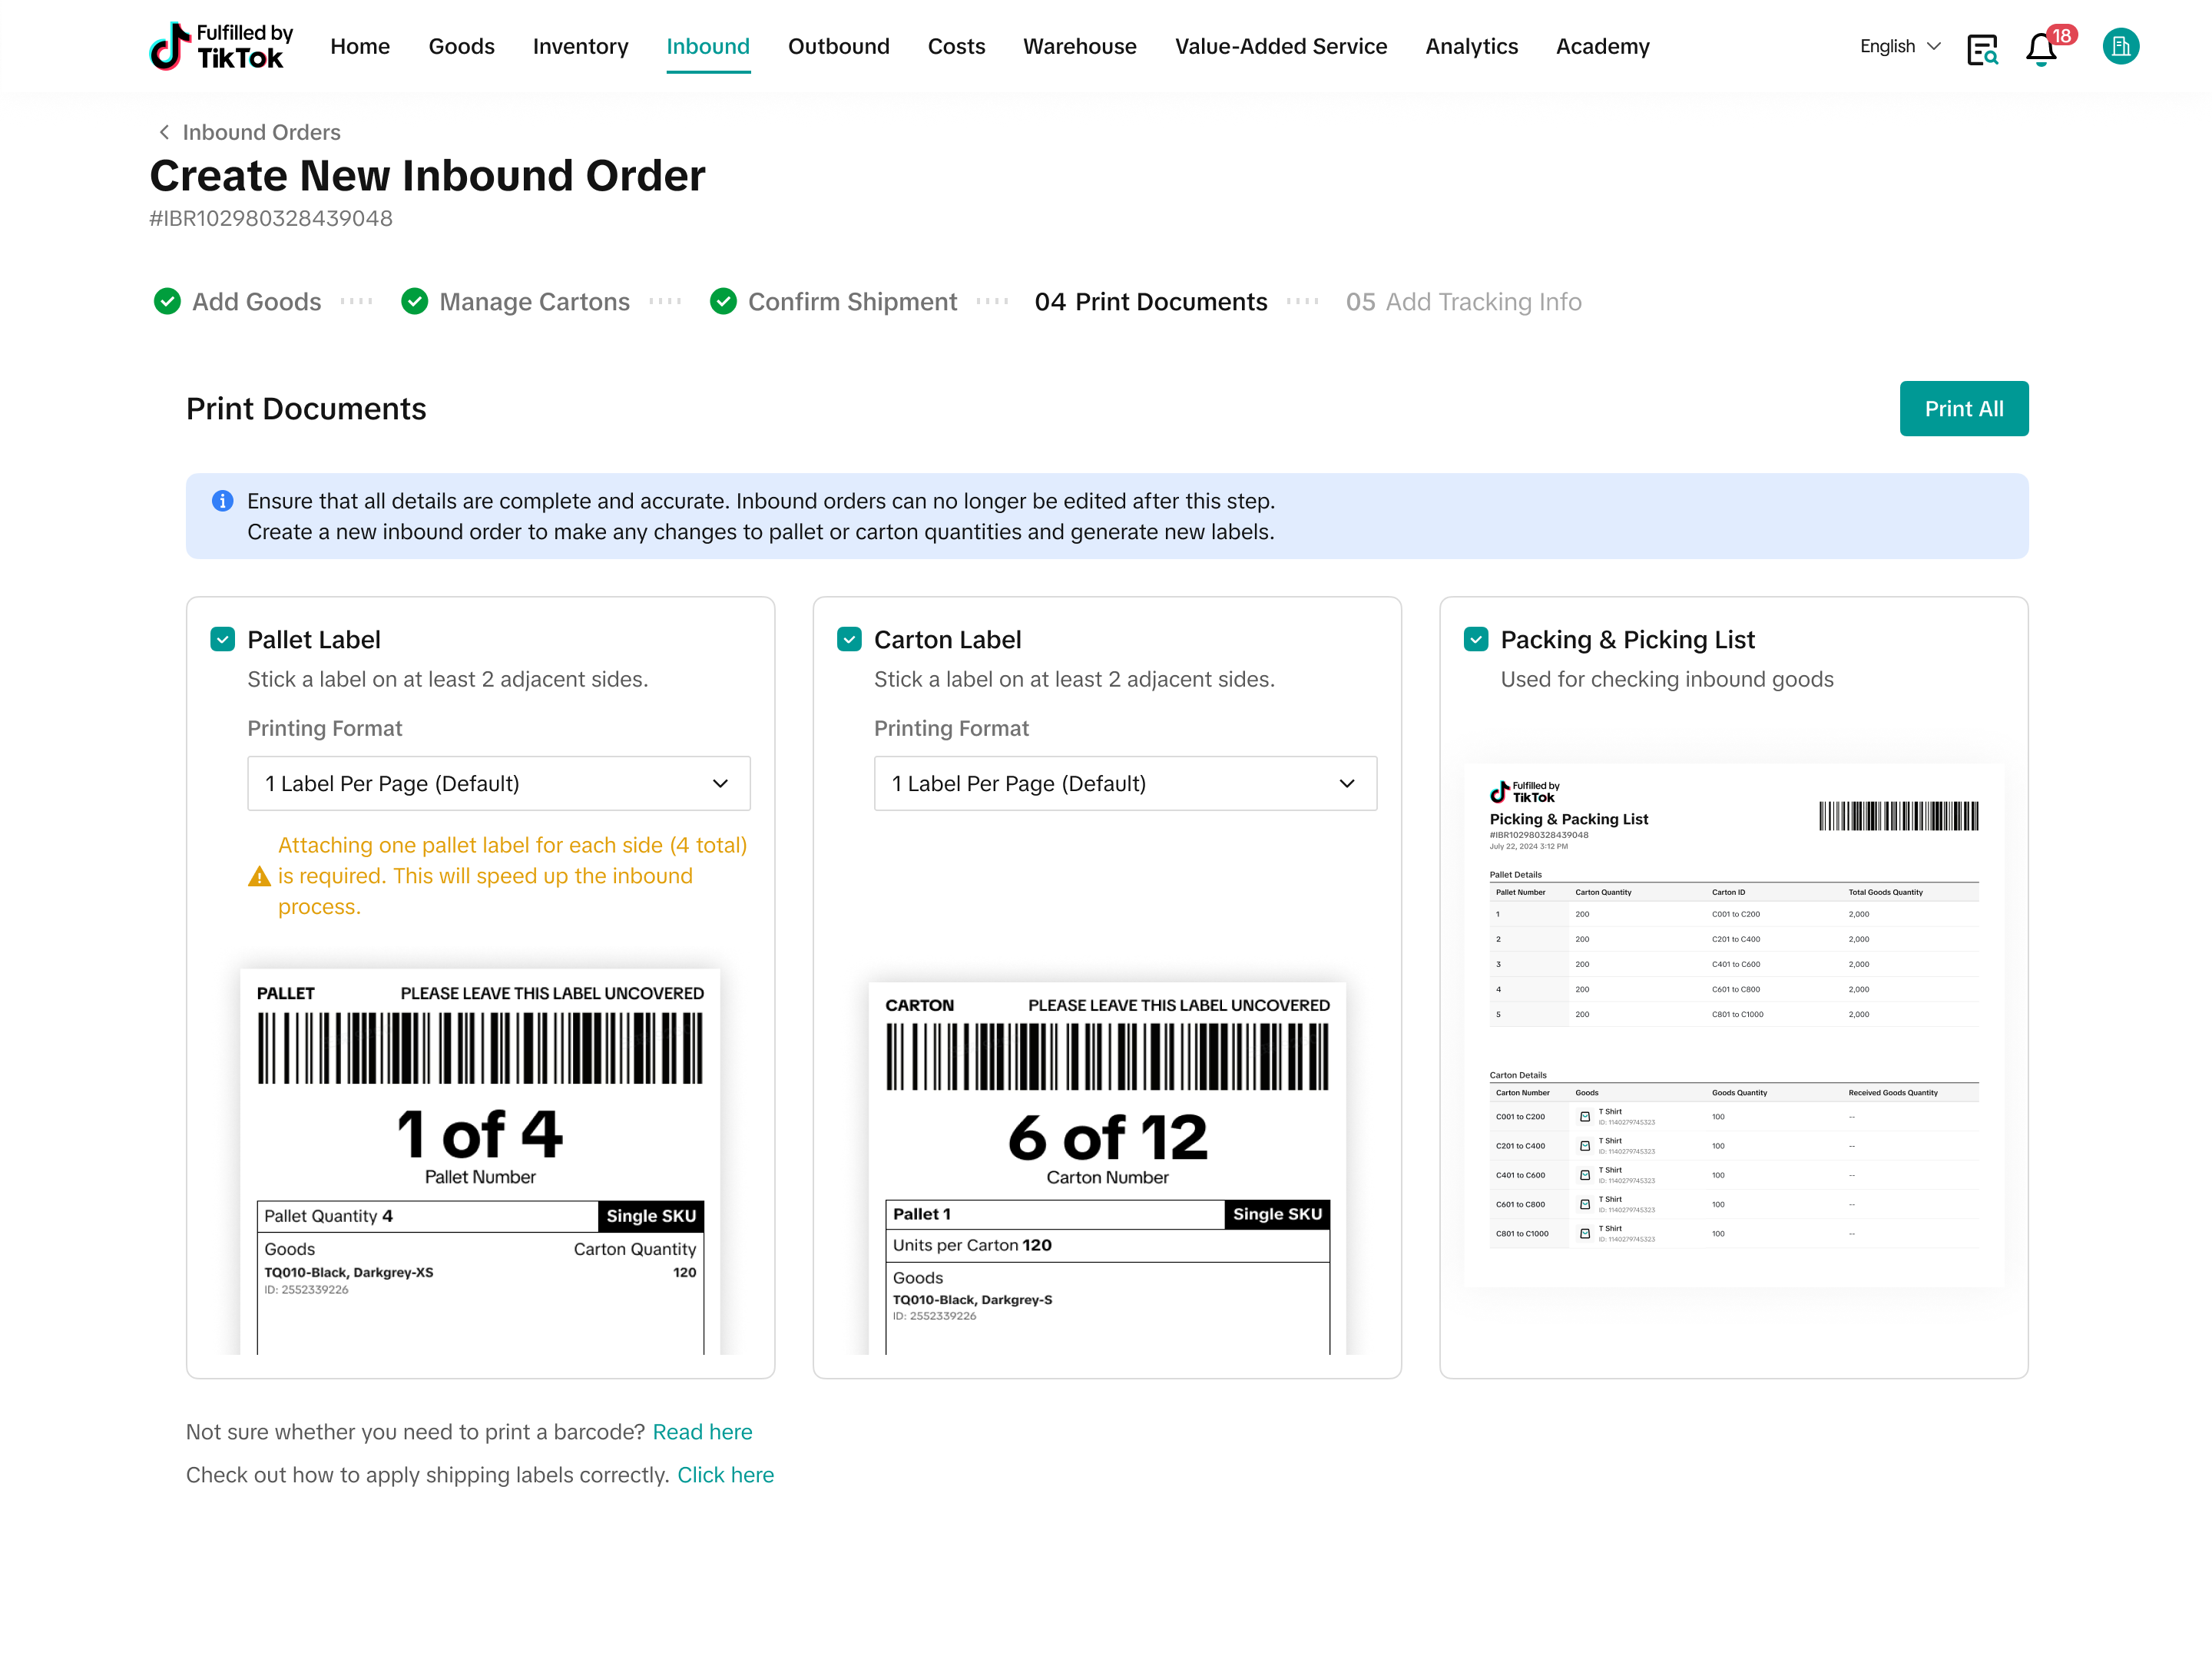Click the Picking & Packing List preview
Image resolution: width=2212 pixels, height=1659 pixels.
point(1733,1024)
